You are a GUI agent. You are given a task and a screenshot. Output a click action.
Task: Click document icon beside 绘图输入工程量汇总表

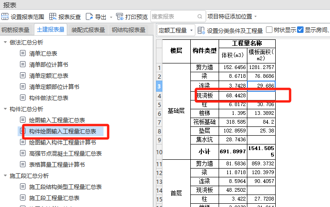[23, 120]
